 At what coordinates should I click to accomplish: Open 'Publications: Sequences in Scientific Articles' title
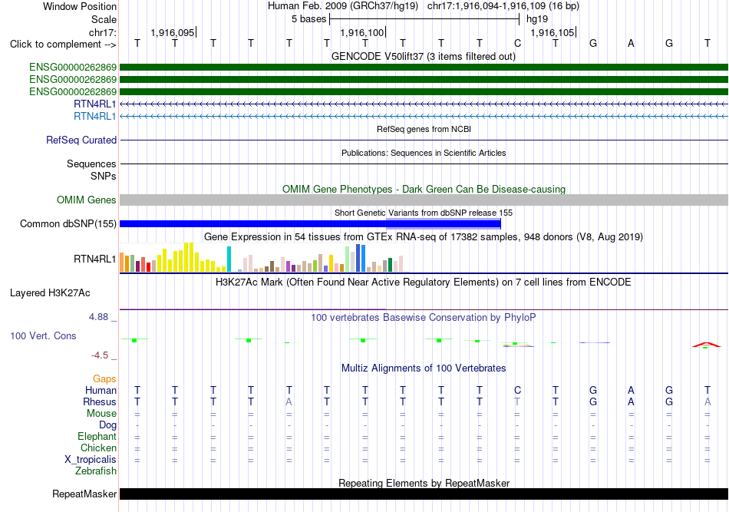pyautogui.click(x=424, y=153)
